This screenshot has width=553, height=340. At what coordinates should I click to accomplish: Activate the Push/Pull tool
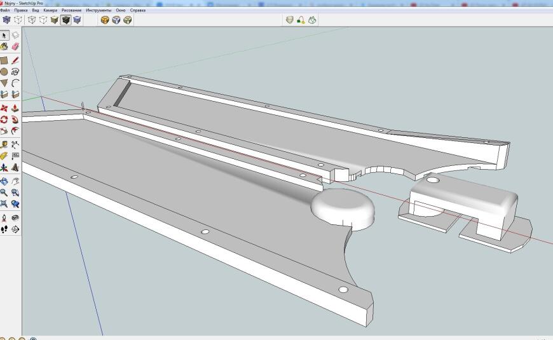pos(15,108)
